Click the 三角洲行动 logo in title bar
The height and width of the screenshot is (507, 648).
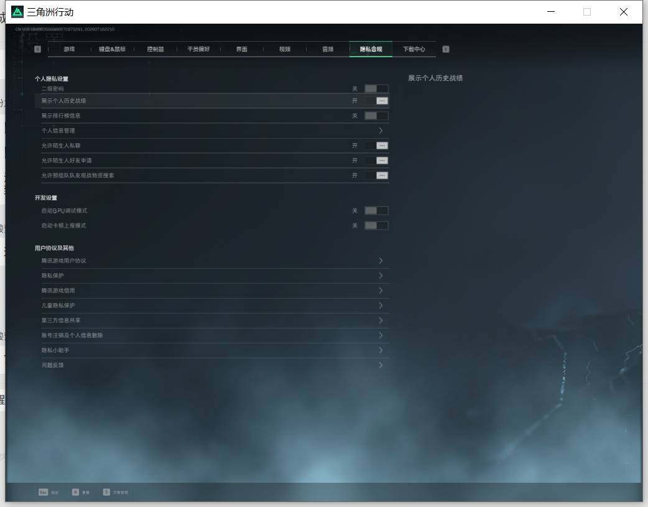click(x=17, y=12)
